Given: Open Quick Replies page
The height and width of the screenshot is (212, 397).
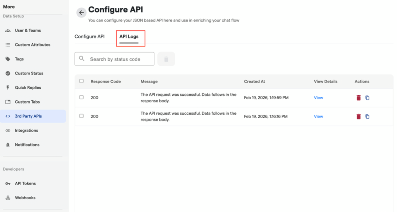Looking at the screenshot, I should click(28, 88).
